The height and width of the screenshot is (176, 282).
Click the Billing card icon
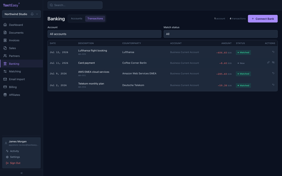point(5,87)
